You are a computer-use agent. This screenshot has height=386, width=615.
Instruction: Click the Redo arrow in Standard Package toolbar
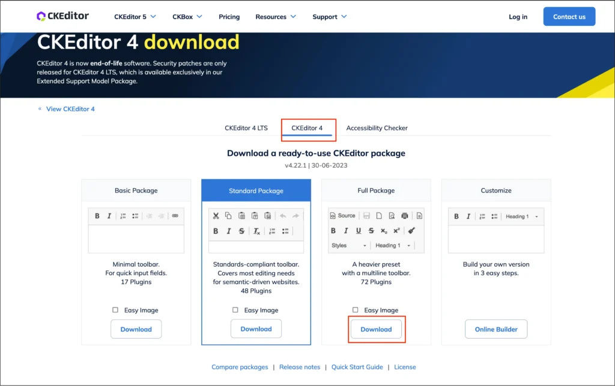(295, 216)
